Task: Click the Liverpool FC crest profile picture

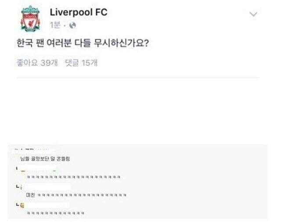Action: pos(30,18)
